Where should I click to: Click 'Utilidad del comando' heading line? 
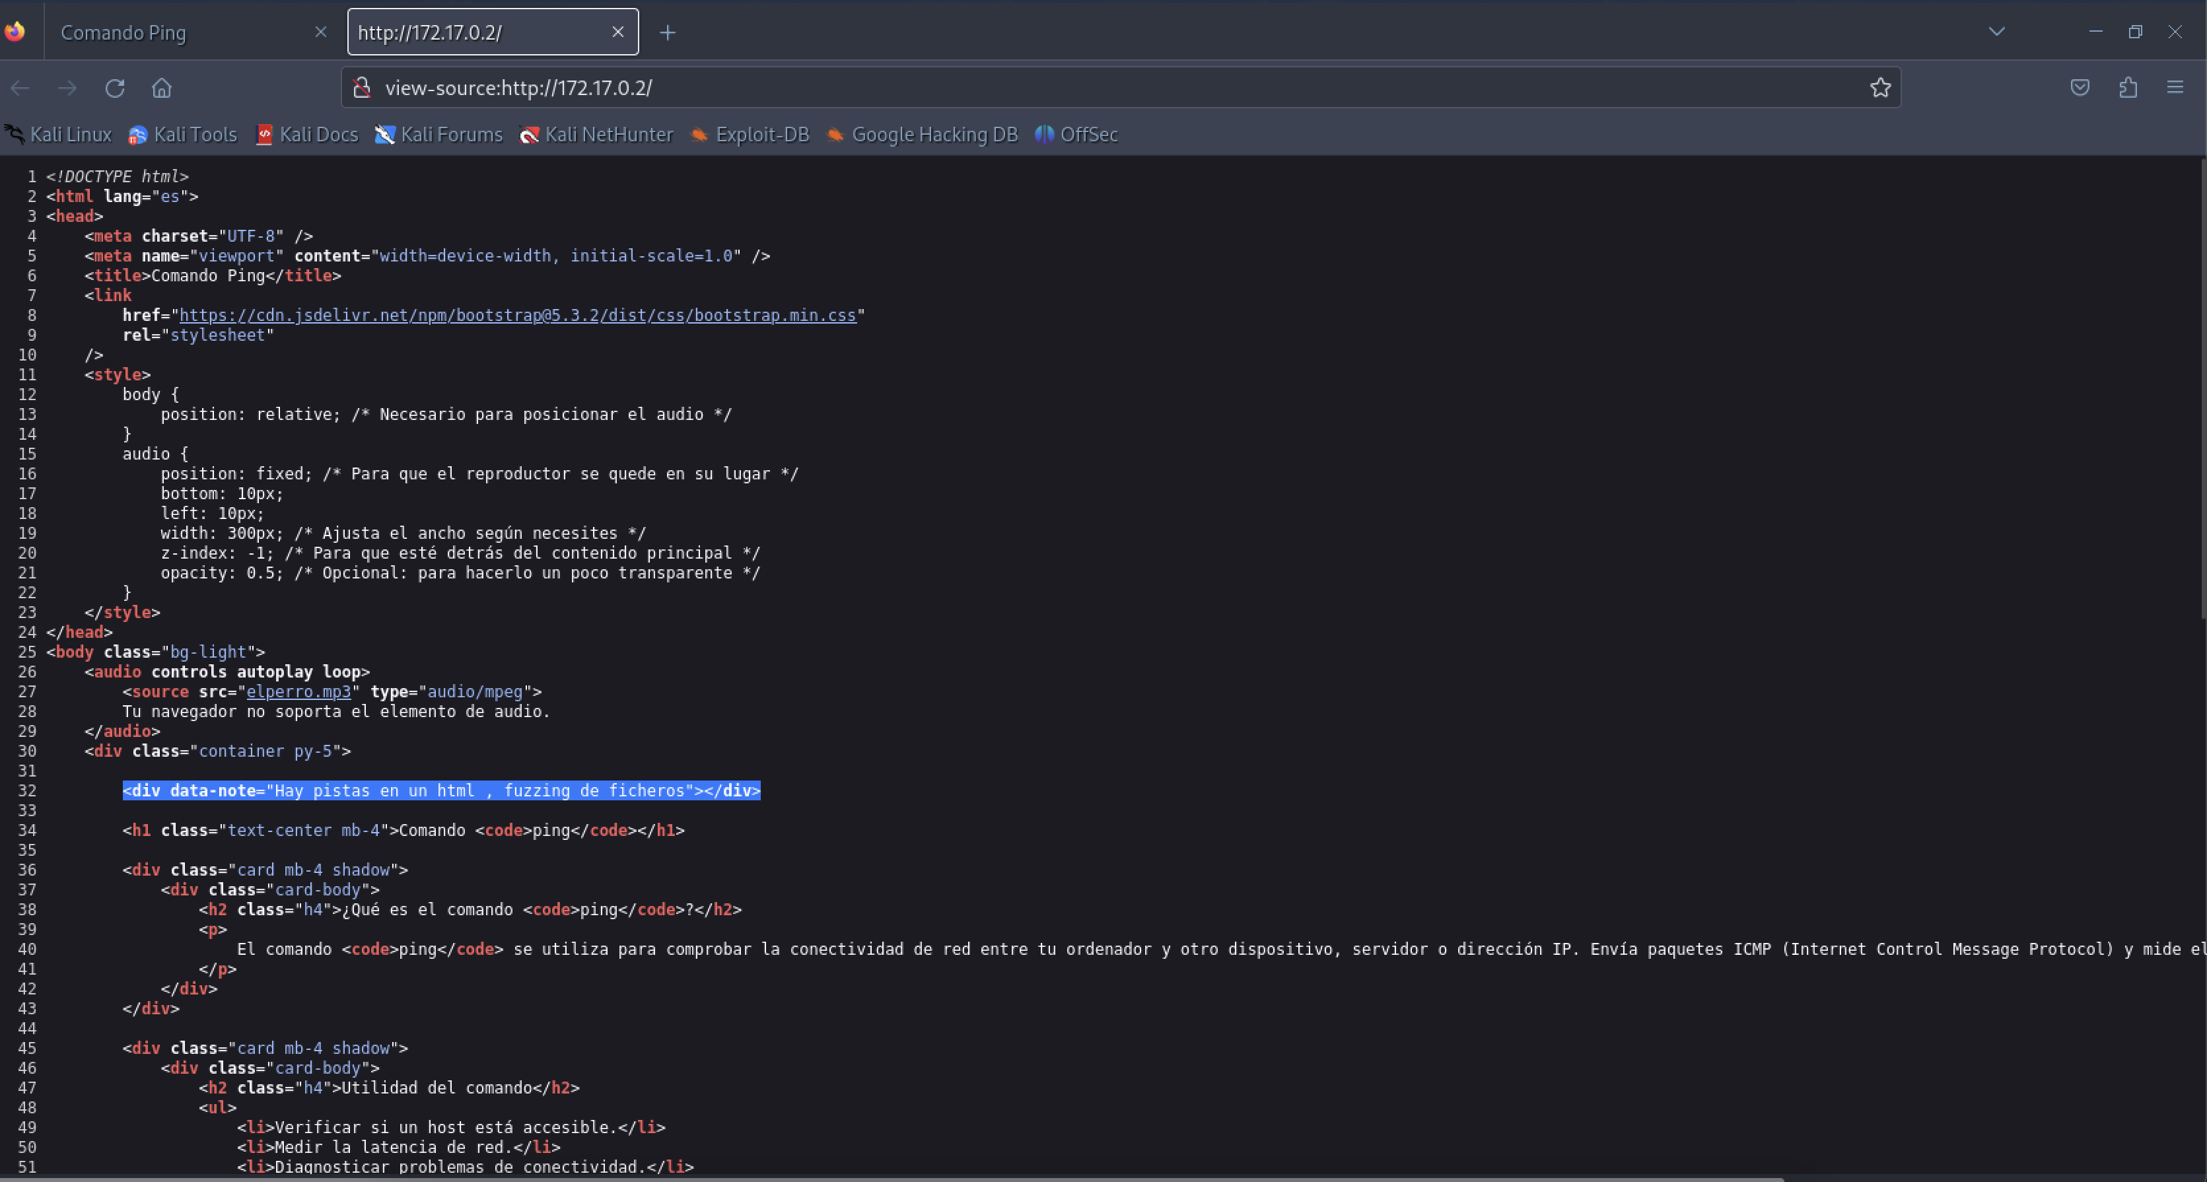point(389,1088)
